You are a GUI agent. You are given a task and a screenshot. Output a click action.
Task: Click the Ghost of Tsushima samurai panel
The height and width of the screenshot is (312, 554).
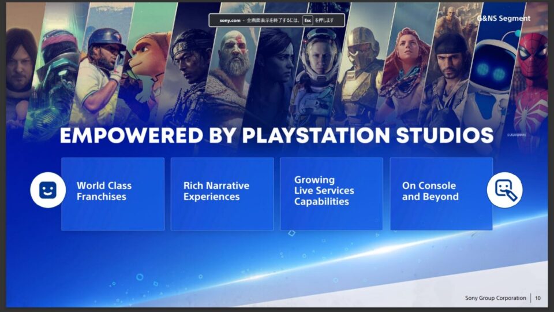[x=189, y=67]
